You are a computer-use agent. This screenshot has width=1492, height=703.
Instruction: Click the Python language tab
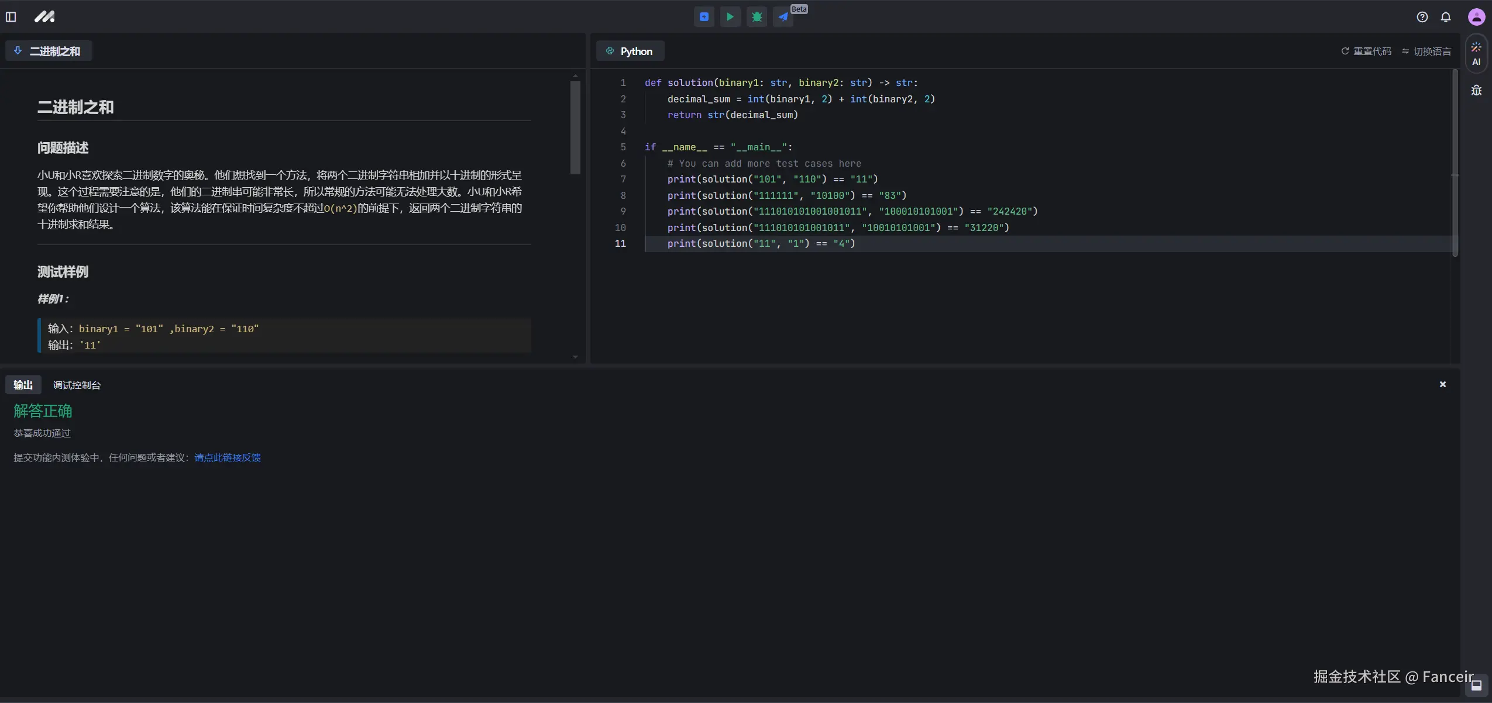(x=630, y=51)
